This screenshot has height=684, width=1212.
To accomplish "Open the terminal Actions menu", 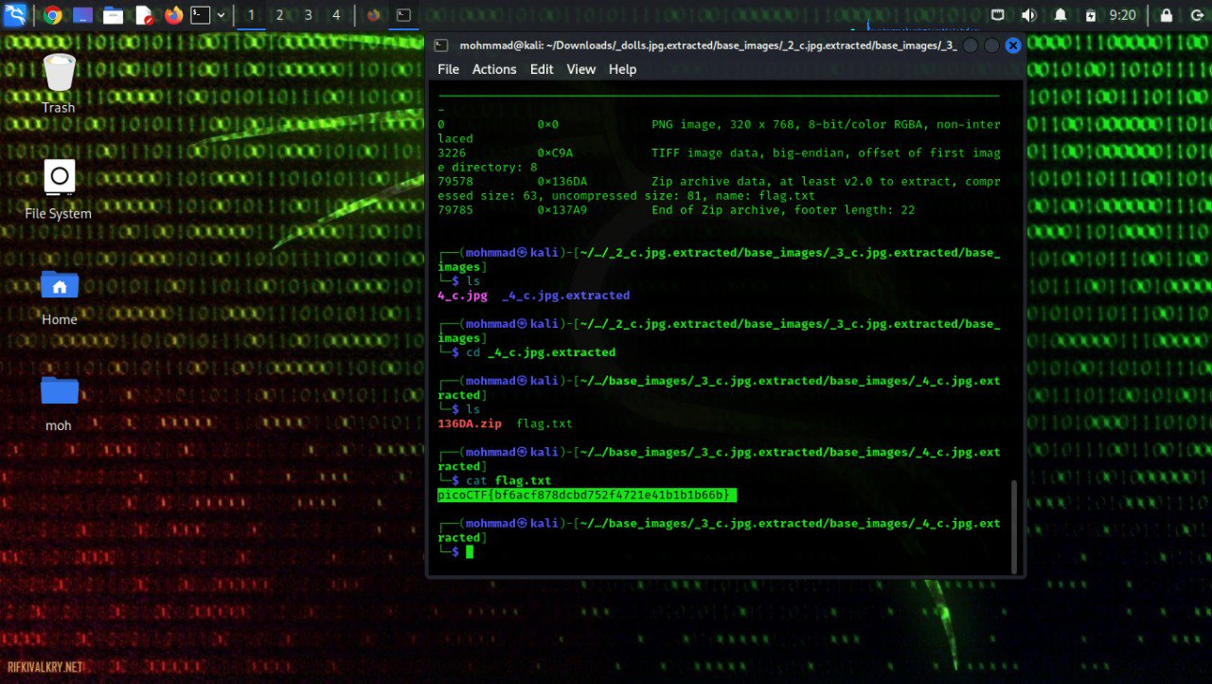I will [494, 69].
